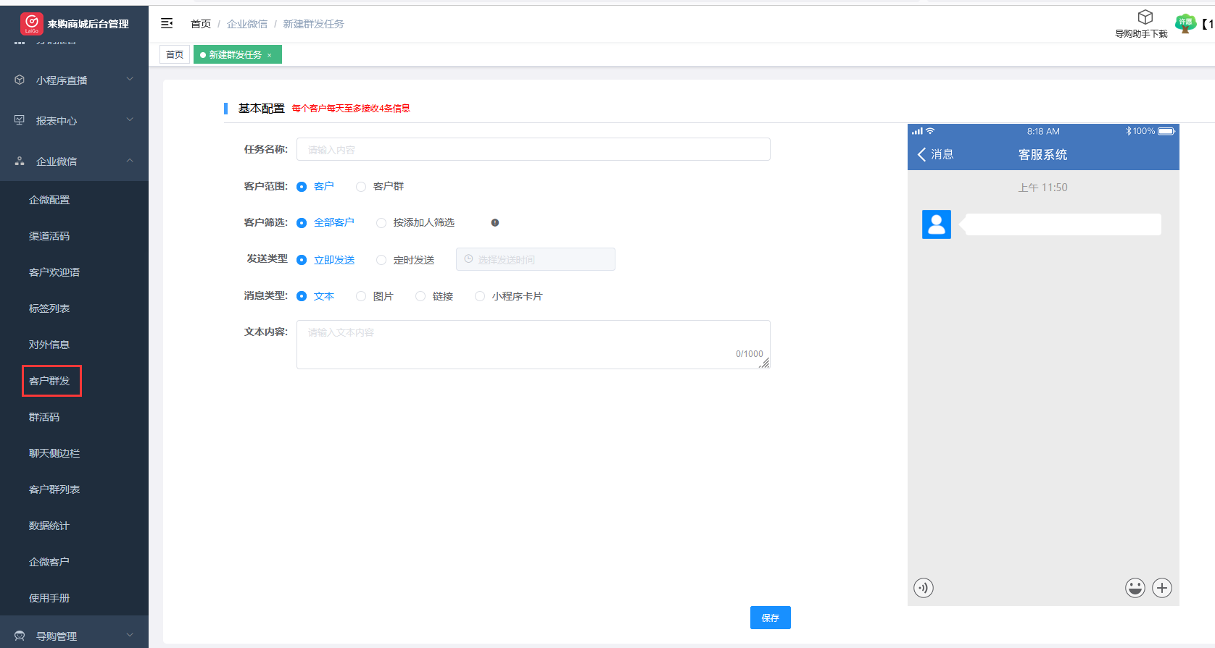Open 渠道活码 in the sidebar

click(49, 236)
